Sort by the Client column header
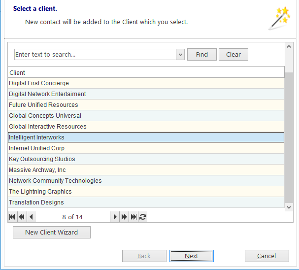The image size is (299, 270). tap(146, 72)
